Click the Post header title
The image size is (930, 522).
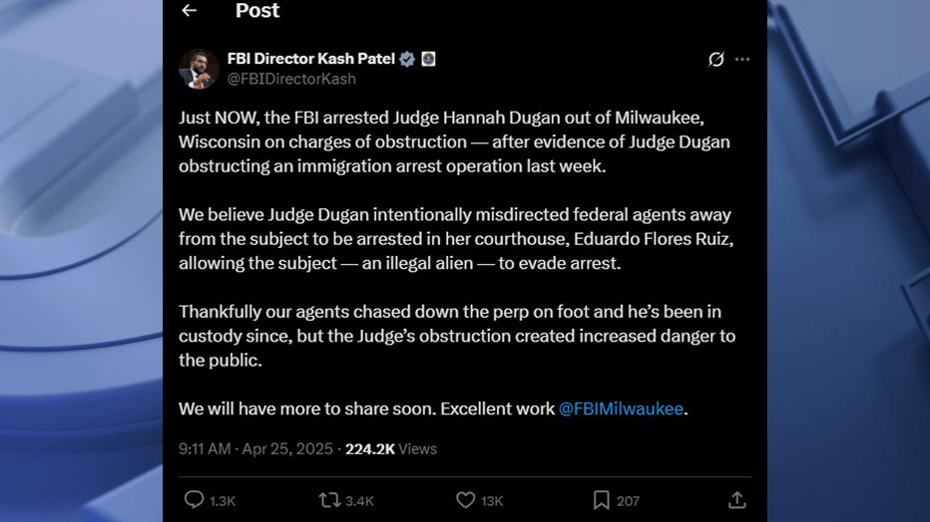257,11
